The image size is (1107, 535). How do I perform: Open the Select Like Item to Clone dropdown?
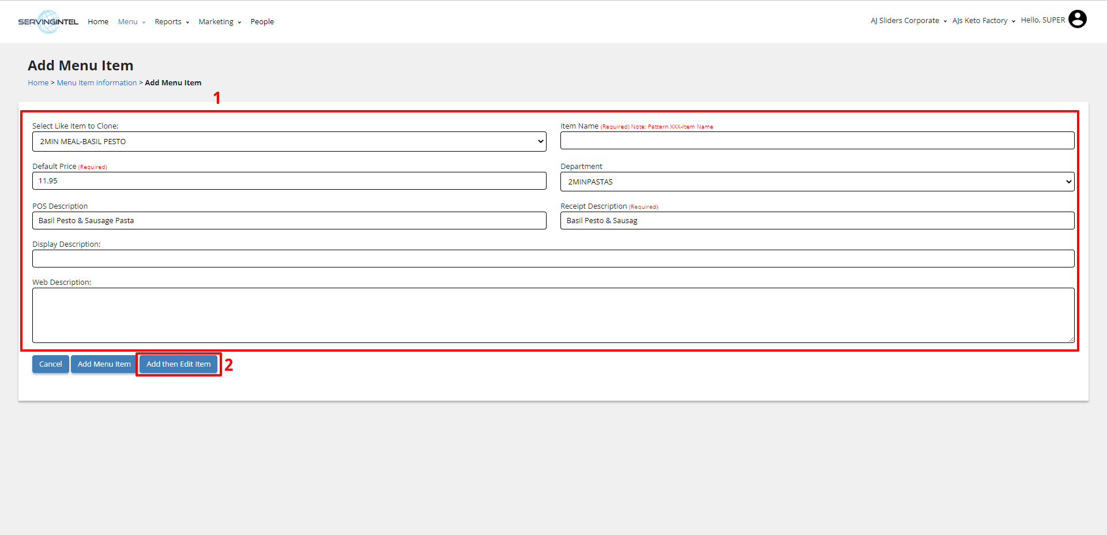[289, 142]
